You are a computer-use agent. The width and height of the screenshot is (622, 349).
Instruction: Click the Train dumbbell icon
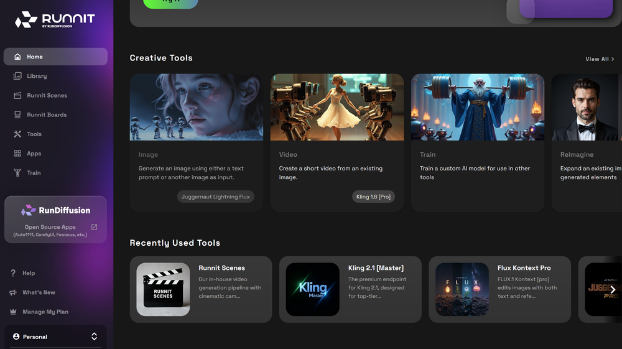pyautogui.click(x=17, y=172)
